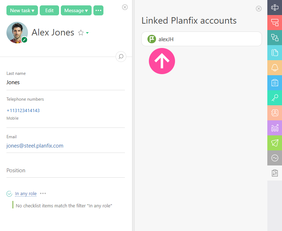Viewport: 282px width, 231px height.
Task: Open the three-dots more actions menu
Action: pos(98,10)
